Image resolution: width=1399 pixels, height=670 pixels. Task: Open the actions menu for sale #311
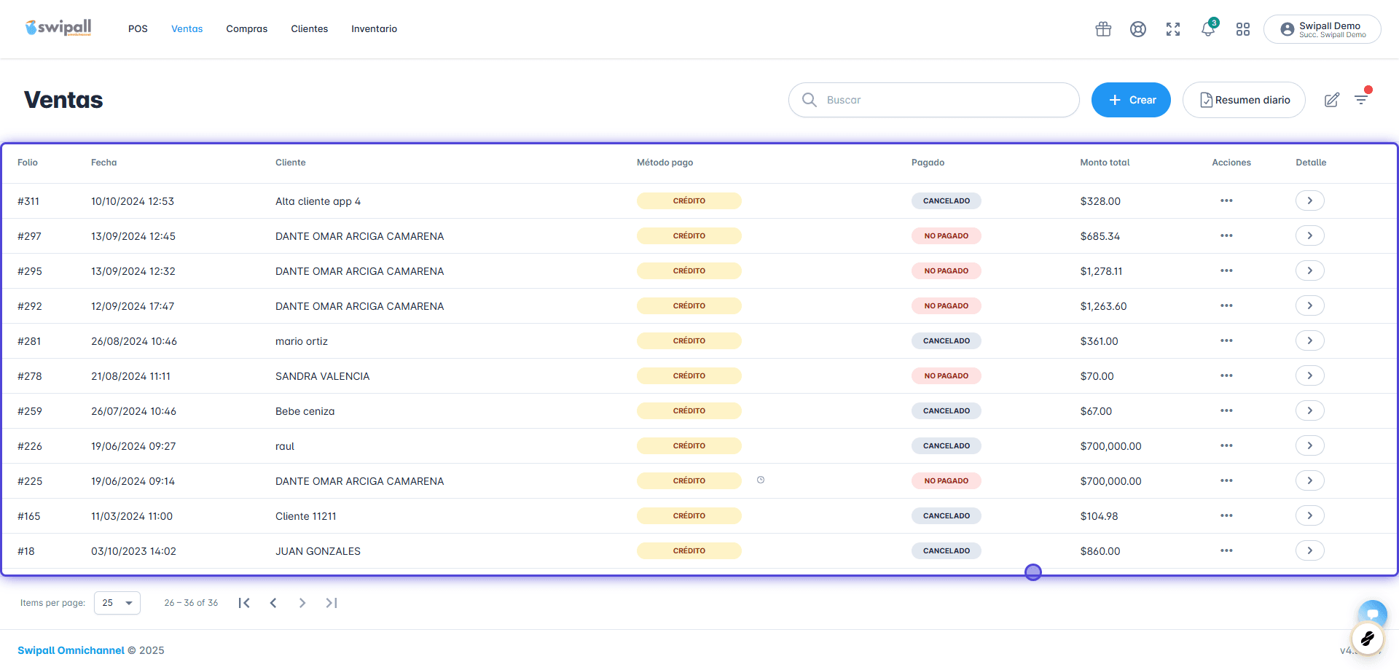[x=1227, y=200]
